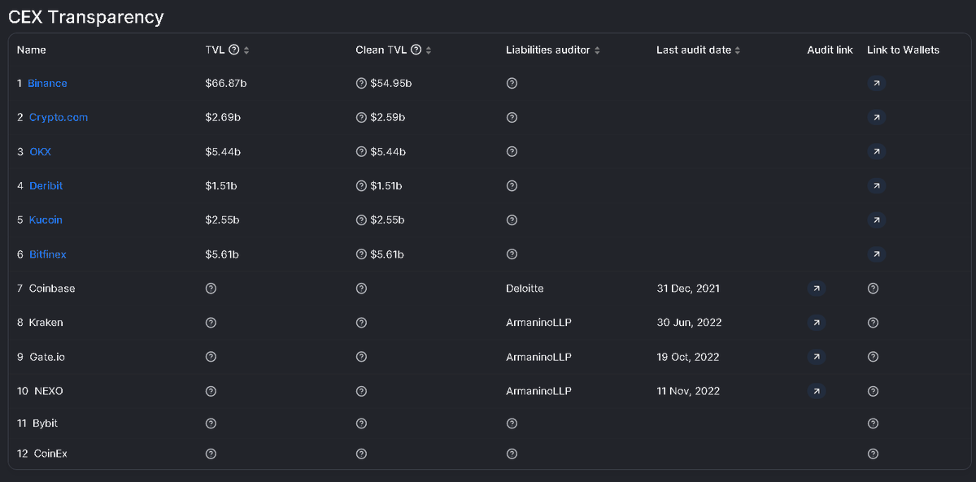This screenshot has width=976, height=482.
Task: Click the Coinbase row name
Action: click(x=52, y=289)
